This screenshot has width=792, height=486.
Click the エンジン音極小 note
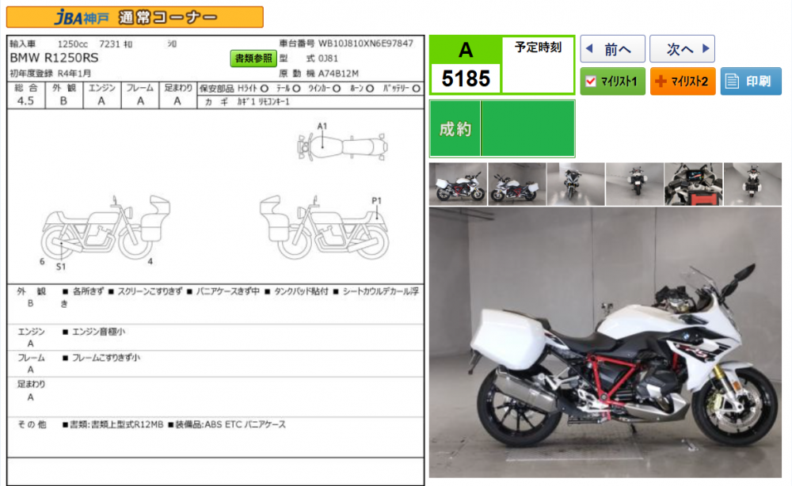[x=98, y=332]
